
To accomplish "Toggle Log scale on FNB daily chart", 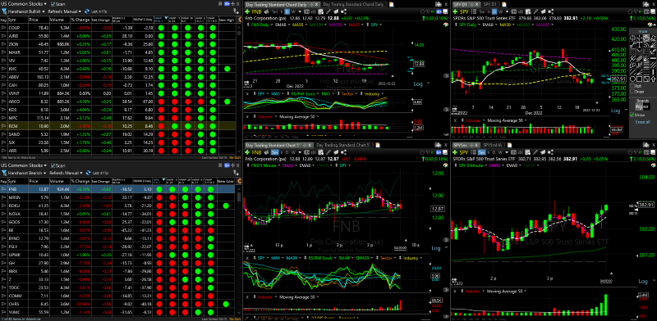I will [418, 84].
